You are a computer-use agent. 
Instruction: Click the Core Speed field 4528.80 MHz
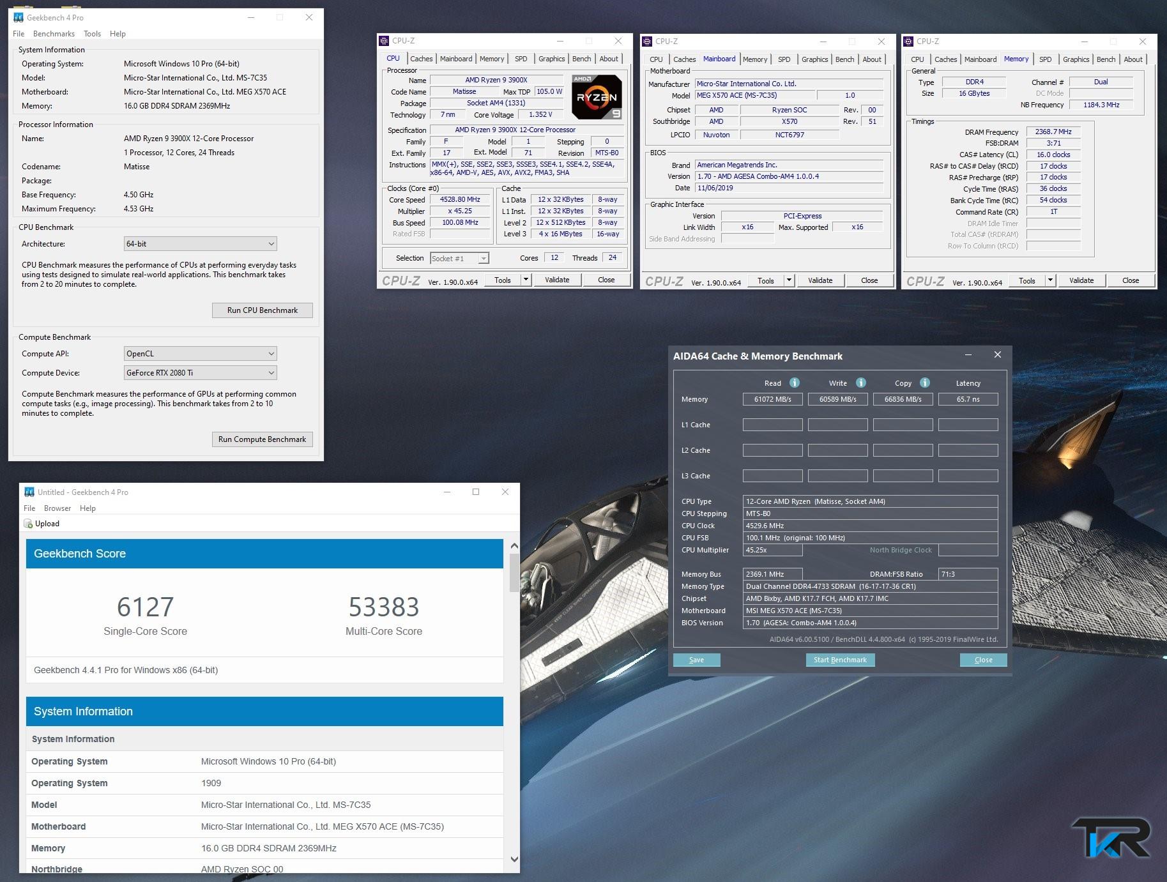pyautogui.click(x=460, y=199)
